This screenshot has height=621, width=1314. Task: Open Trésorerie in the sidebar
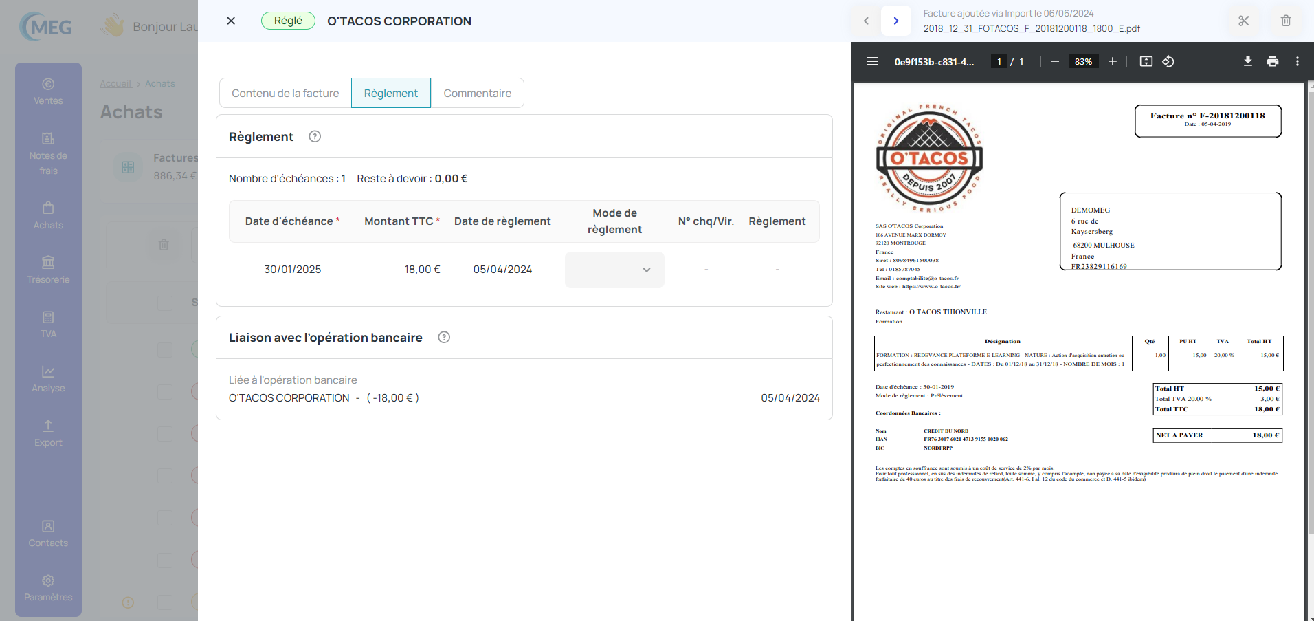(48, 270)
